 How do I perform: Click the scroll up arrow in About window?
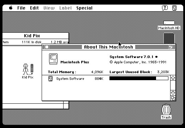tap(173, 78)
